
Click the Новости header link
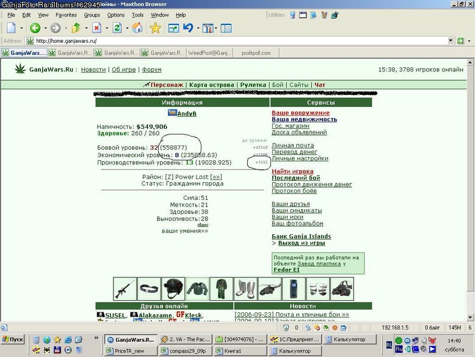(93, 70)
